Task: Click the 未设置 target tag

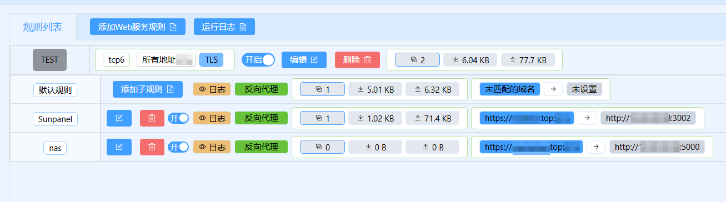Action: click(584, 89)
